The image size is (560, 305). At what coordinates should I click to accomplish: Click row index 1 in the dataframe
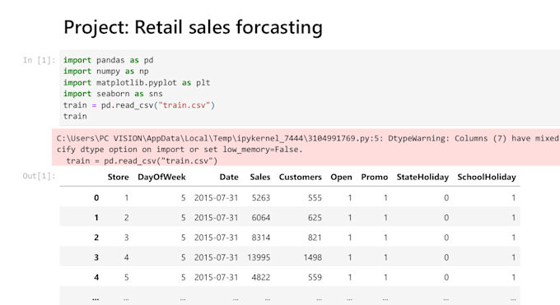tap(96, 218)
